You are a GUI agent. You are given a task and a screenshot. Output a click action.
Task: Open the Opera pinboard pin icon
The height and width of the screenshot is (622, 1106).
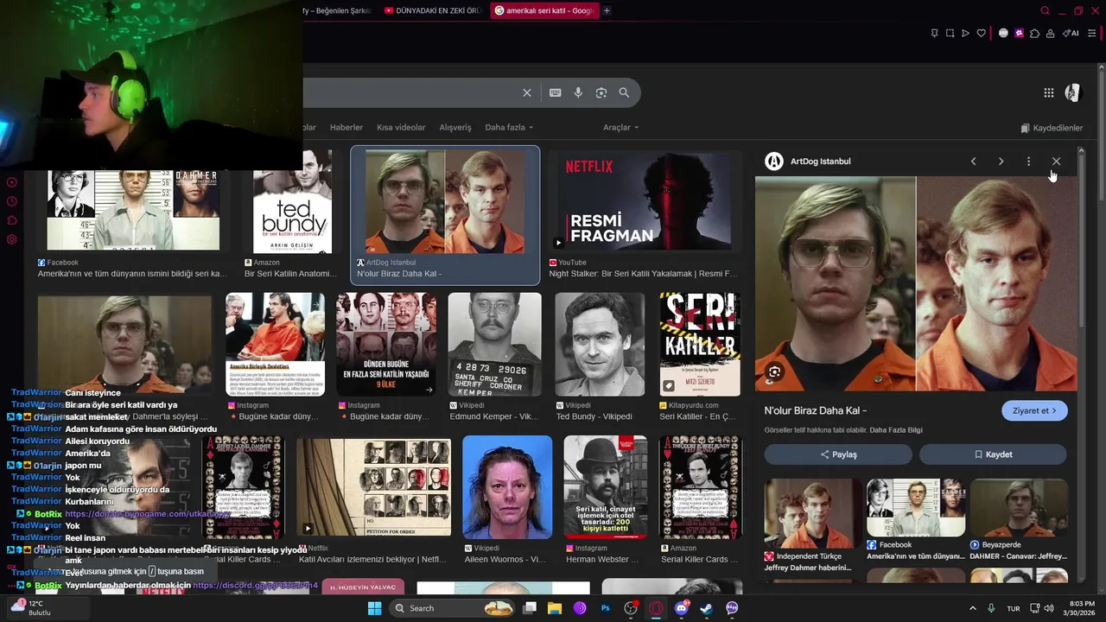[x=934, y=34]
